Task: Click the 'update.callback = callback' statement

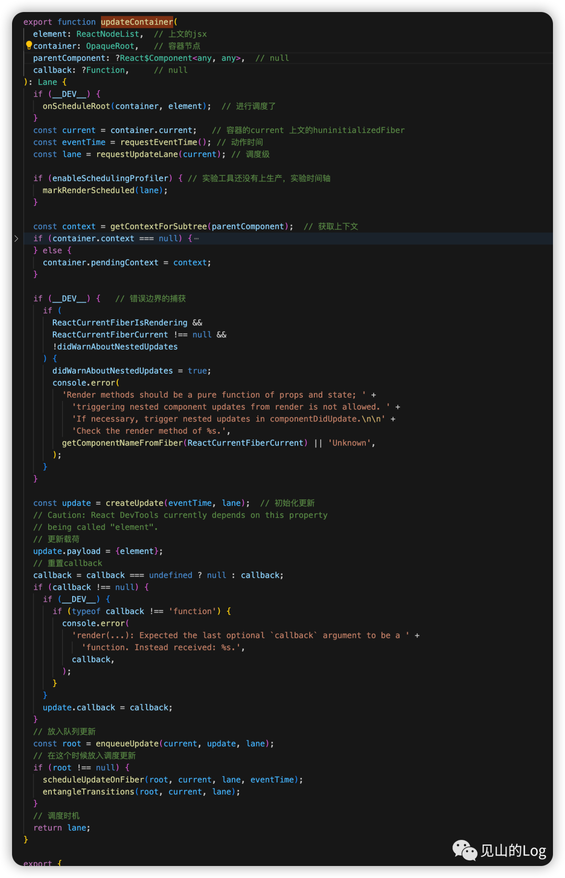Action: pyautogui.click(x=108, y=708)
